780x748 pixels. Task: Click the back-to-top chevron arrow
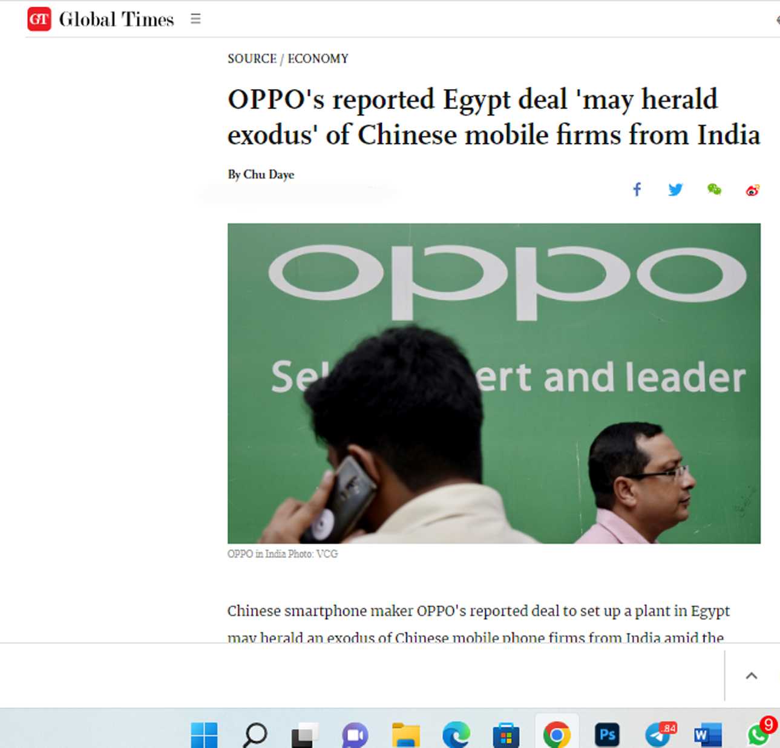coord(752,676)
